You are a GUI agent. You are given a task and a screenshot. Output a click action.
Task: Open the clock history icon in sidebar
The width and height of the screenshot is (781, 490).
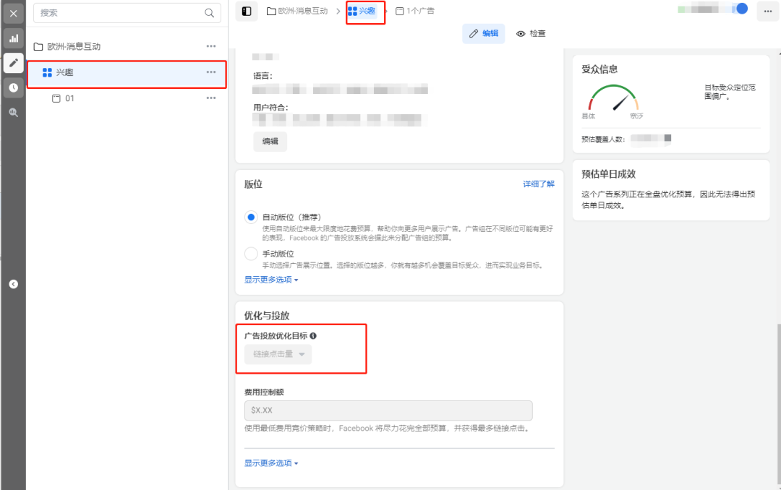point(12,87)
